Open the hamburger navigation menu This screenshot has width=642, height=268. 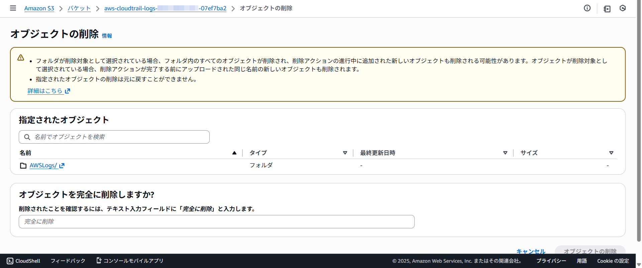pos(13,8)
